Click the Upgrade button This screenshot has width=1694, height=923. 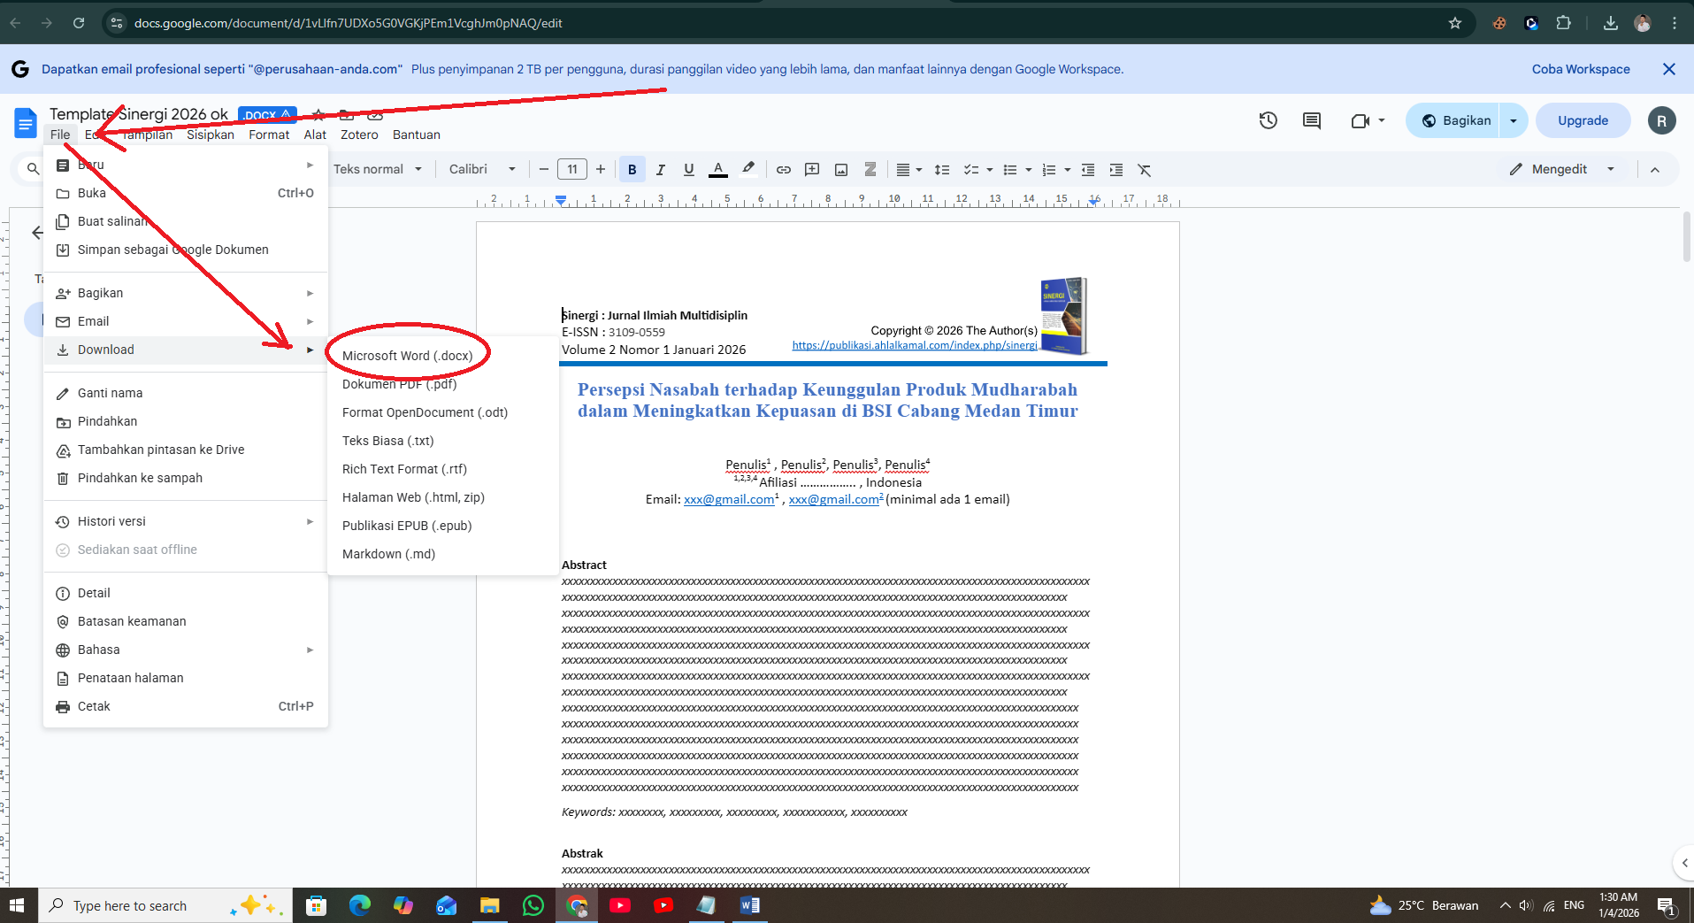(1583, 121)
